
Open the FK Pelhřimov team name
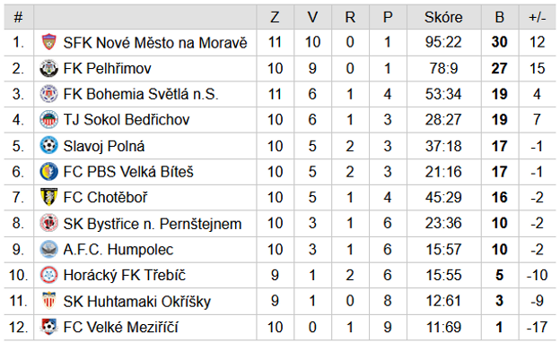[x=107, y=68]
